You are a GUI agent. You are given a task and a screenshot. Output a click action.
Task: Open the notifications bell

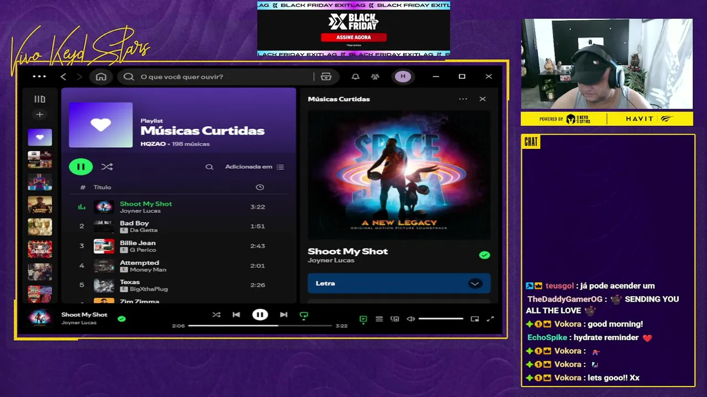(356, 77)
